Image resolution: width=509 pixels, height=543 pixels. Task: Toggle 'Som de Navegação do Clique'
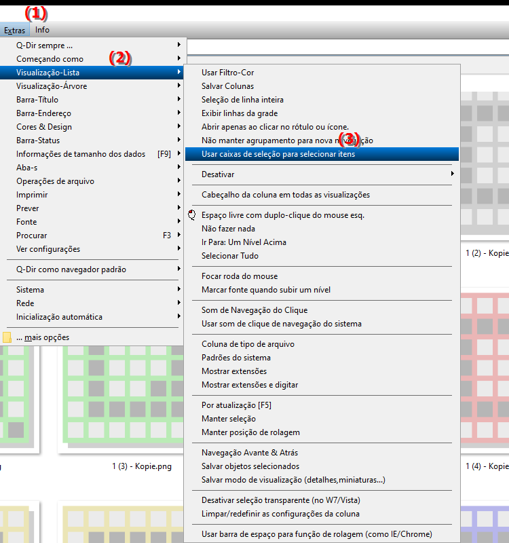tap(322, 310)
